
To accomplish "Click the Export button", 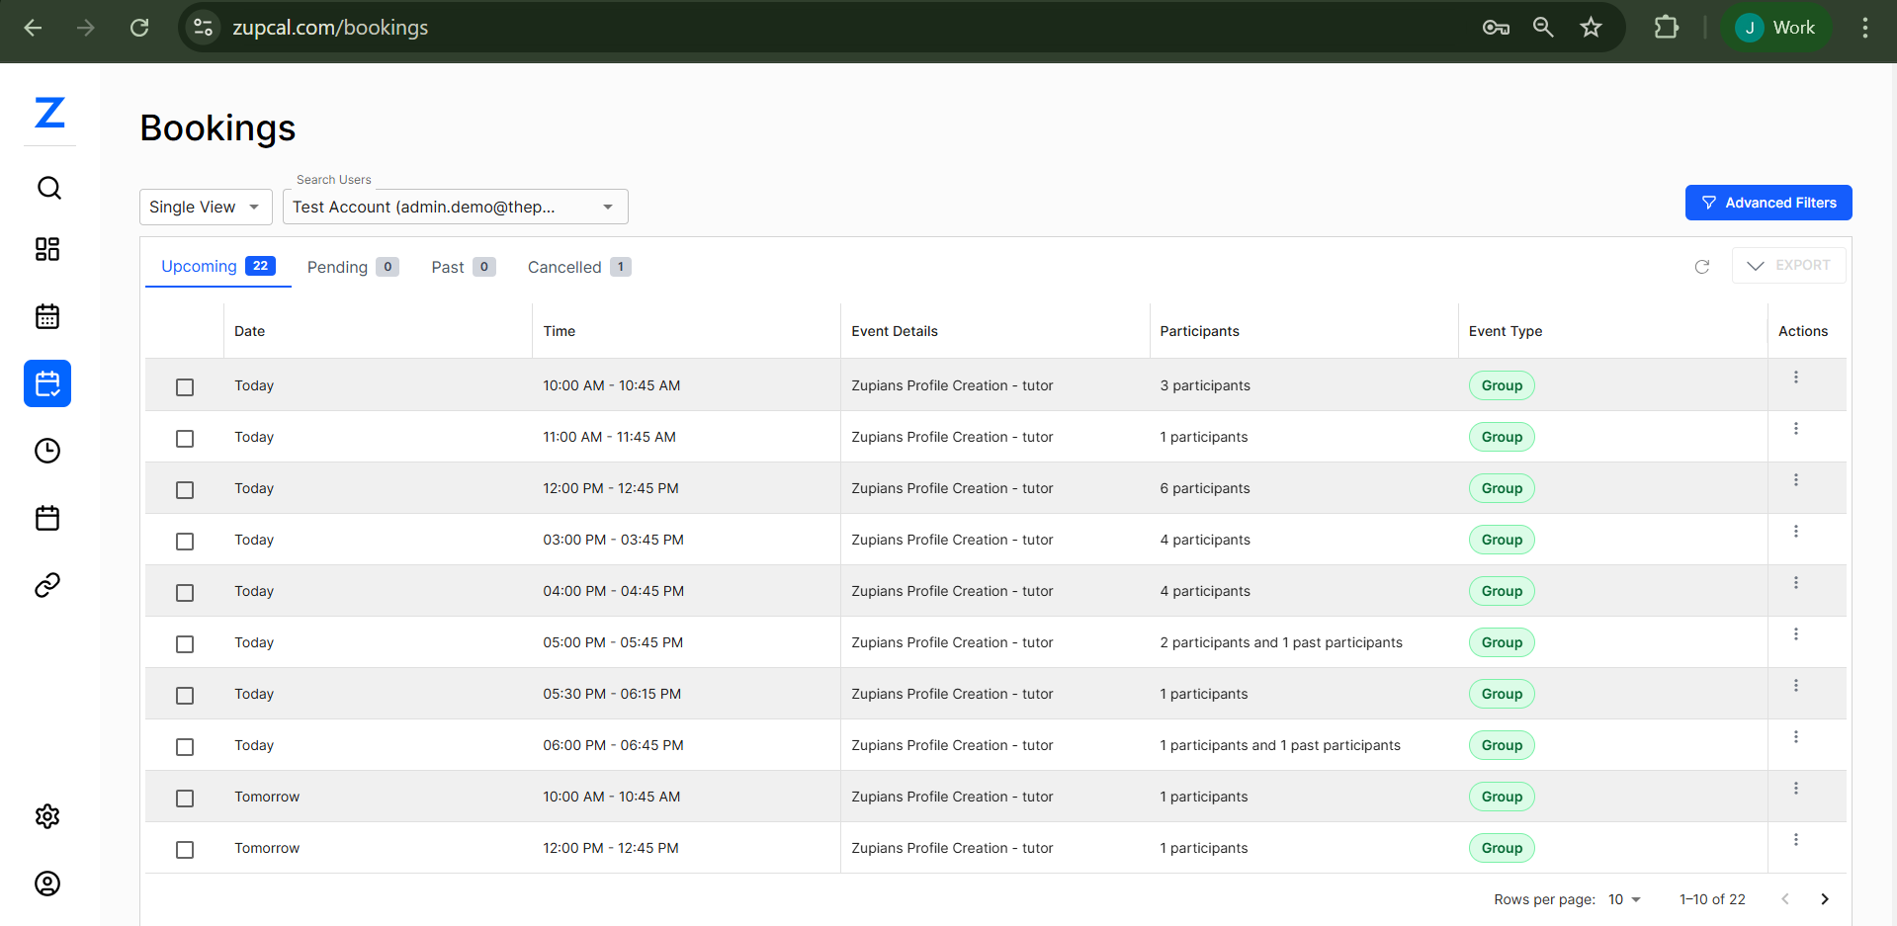I will tap(1789, 265).
